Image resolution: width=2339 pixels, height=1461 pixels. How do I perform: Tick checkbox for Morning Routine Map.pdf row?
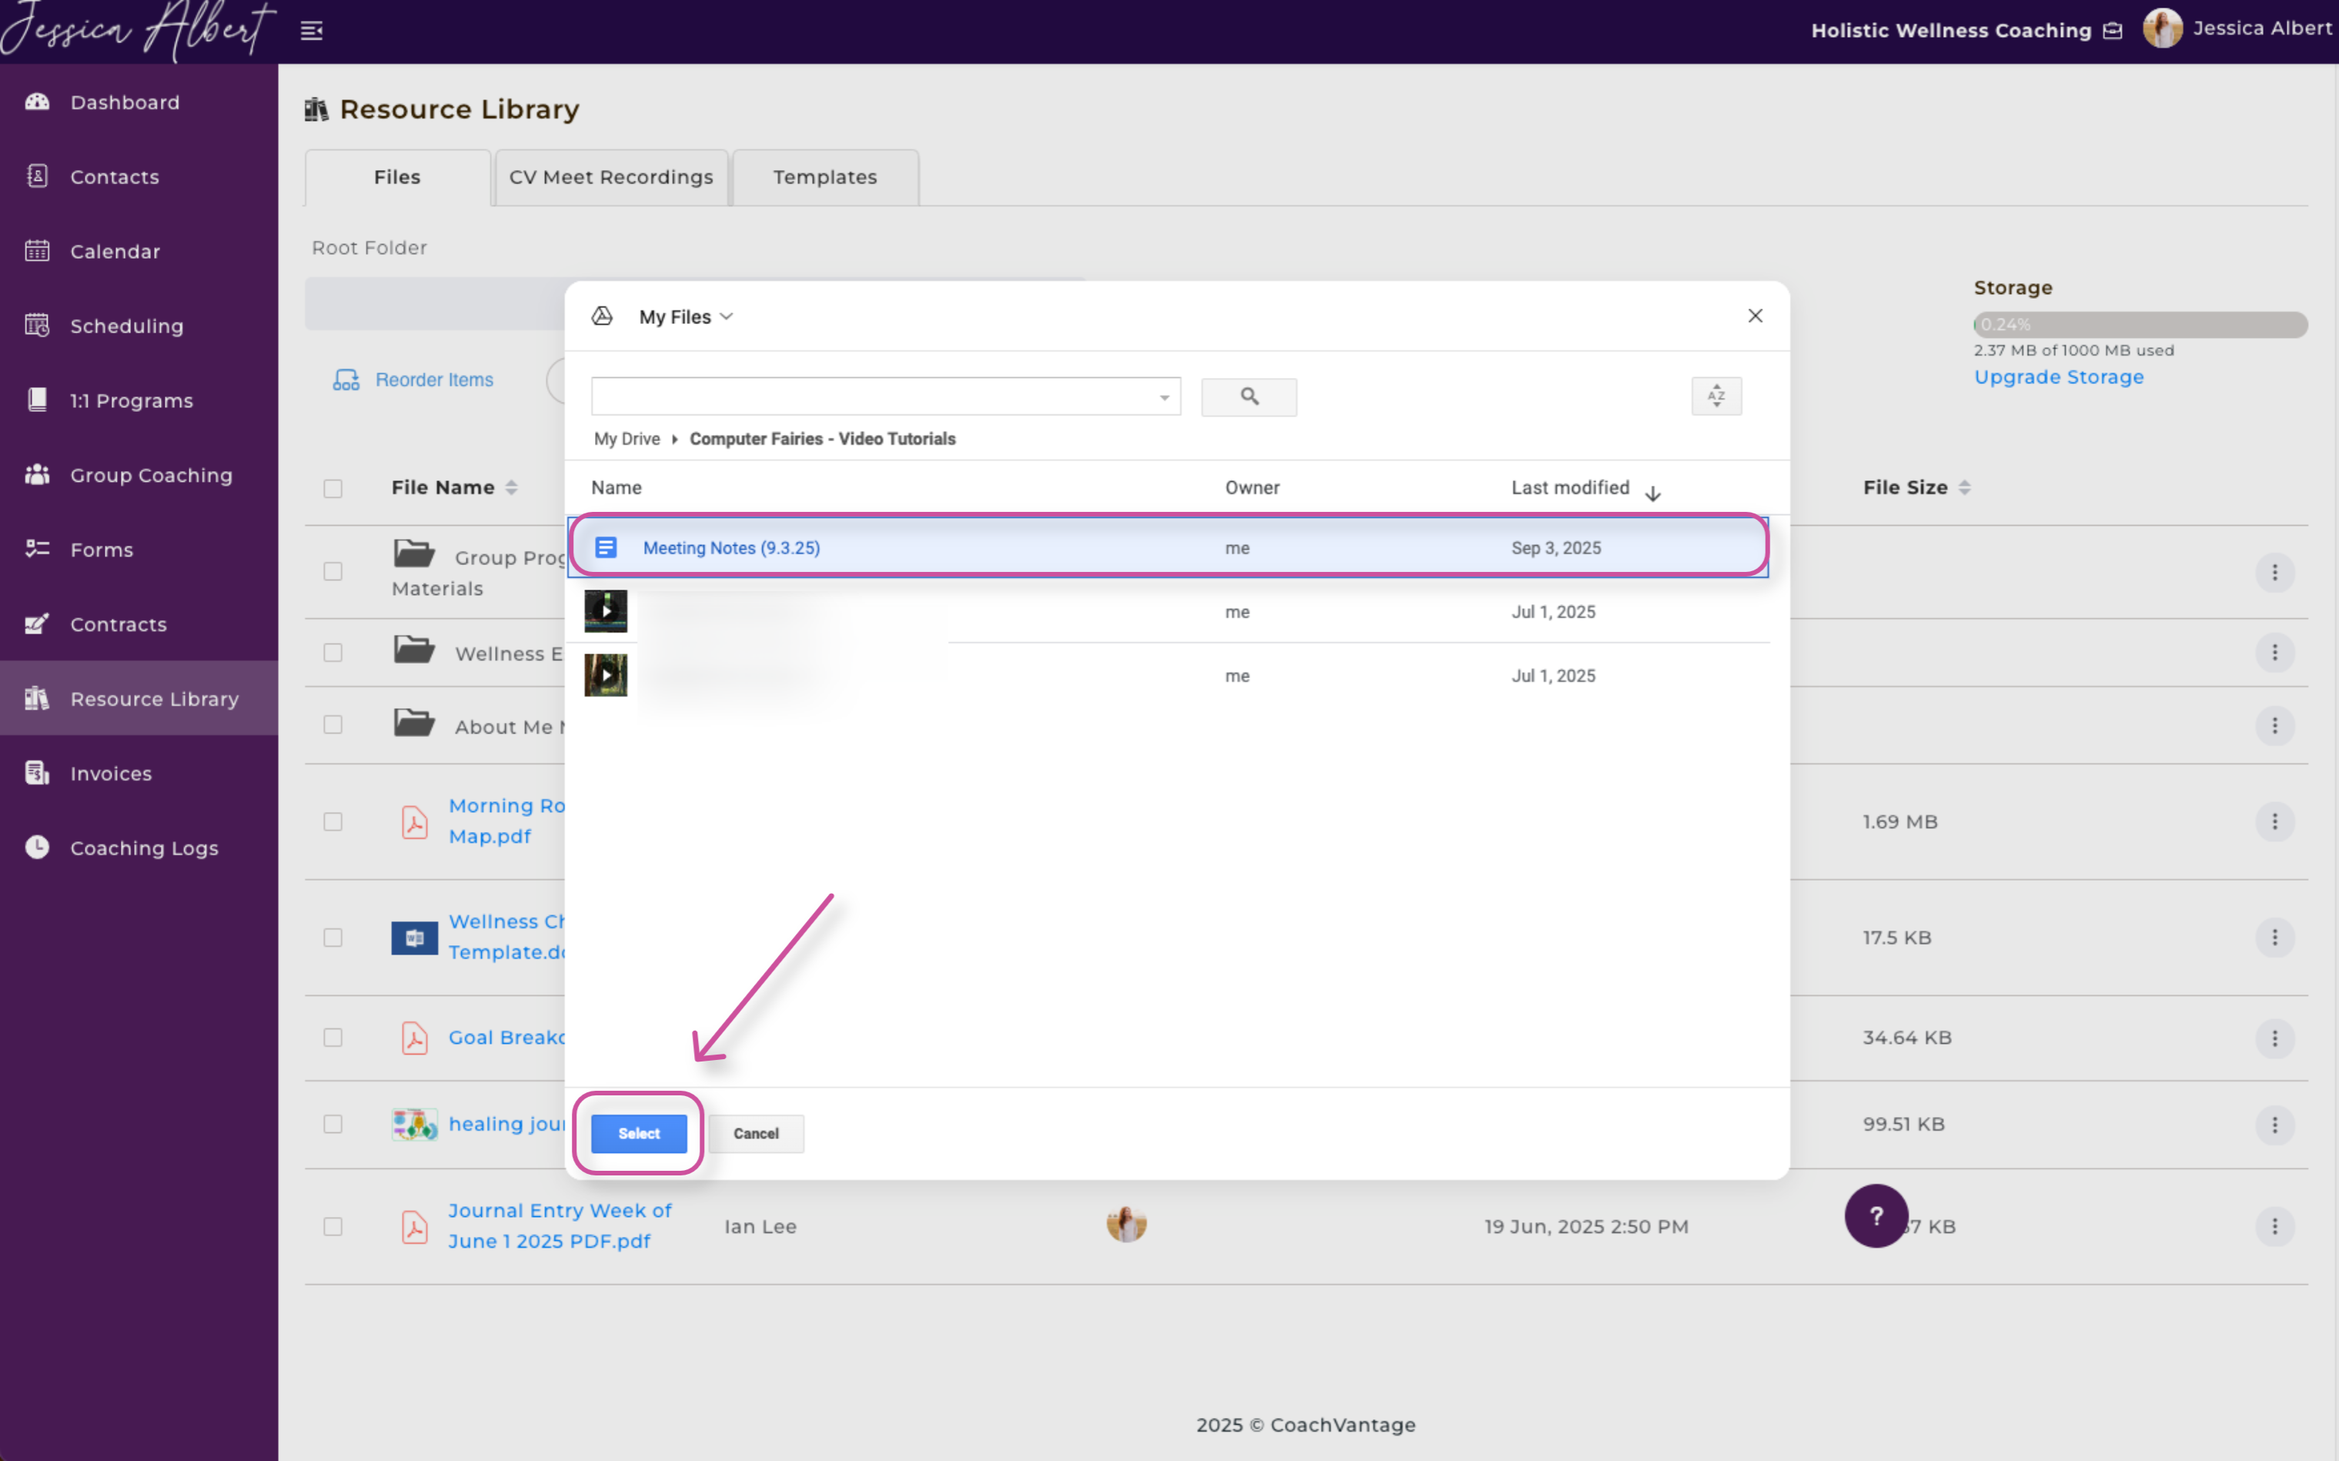(333, 821)
